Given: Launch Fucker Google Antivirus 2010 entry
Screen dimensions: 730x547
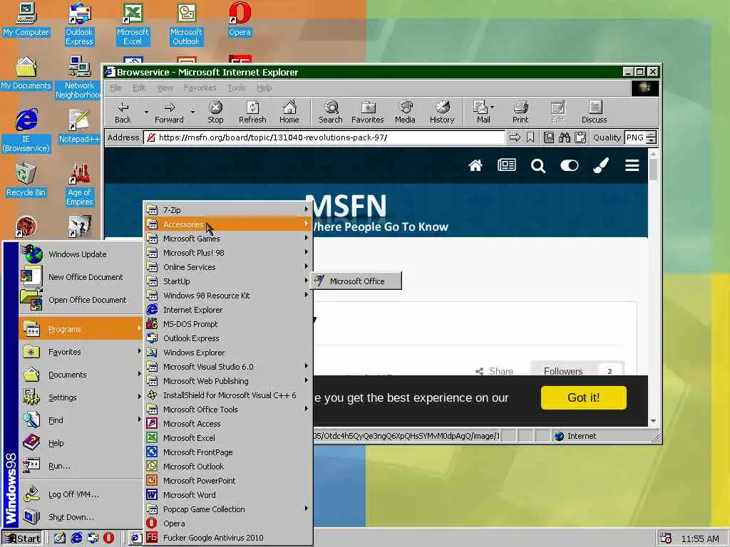Looking at the screenshot, I should pyautogui.click(x=227, y=538).
